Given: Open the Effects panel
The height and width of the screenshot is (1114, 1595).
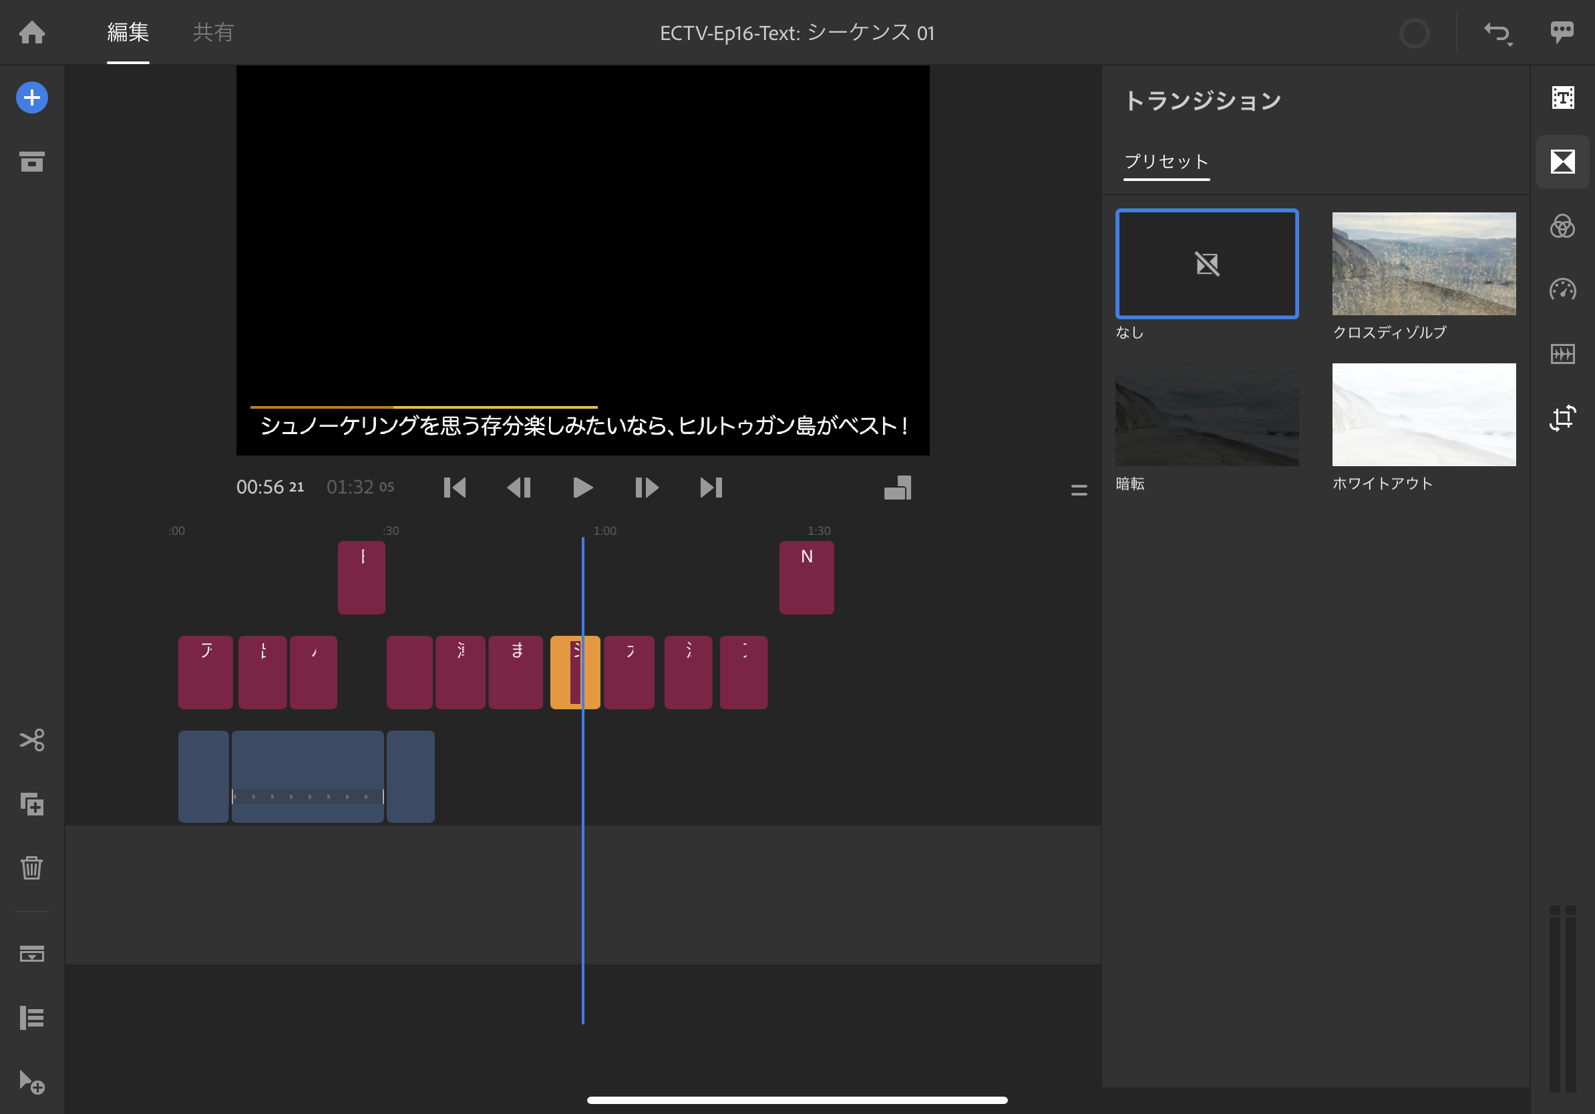Looking at the screenshot, I should [x=1563, y=353].
